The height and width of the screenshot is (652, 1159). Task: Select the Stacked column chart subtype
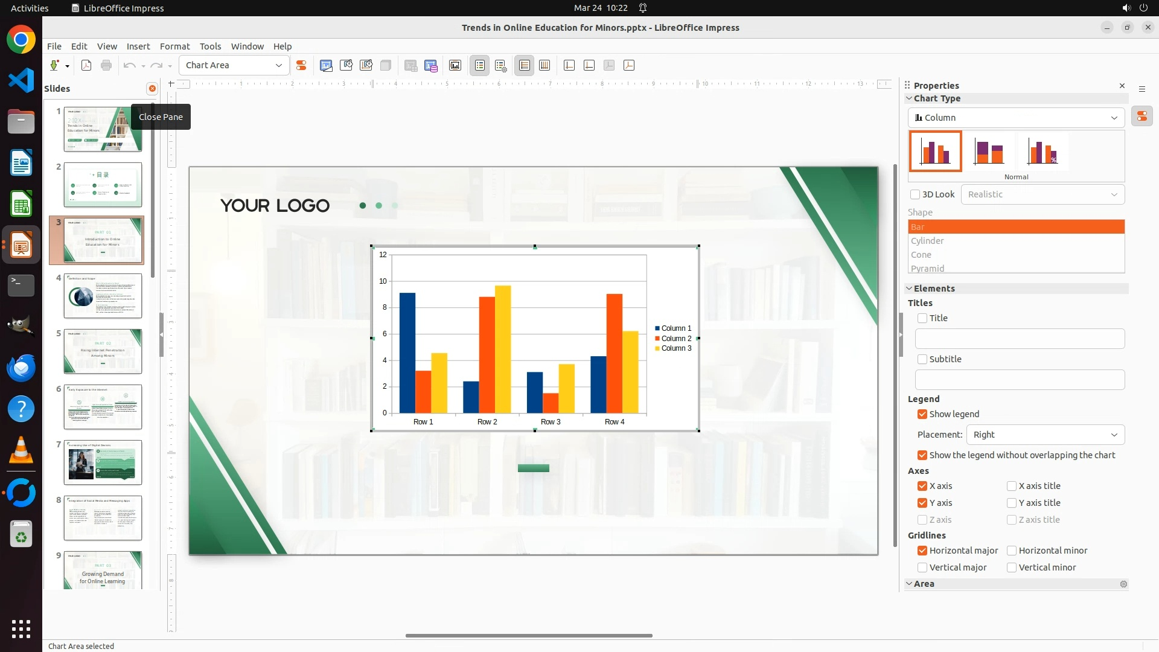click(x=988, y=152)
